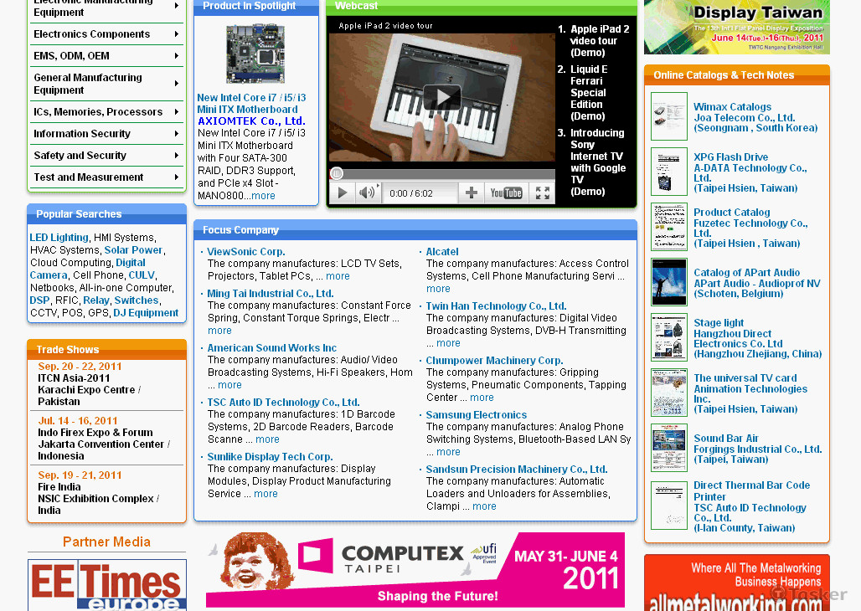Select Liquid E Ferrari Special Edition demo
861x611 pixels.
point(588,93)
